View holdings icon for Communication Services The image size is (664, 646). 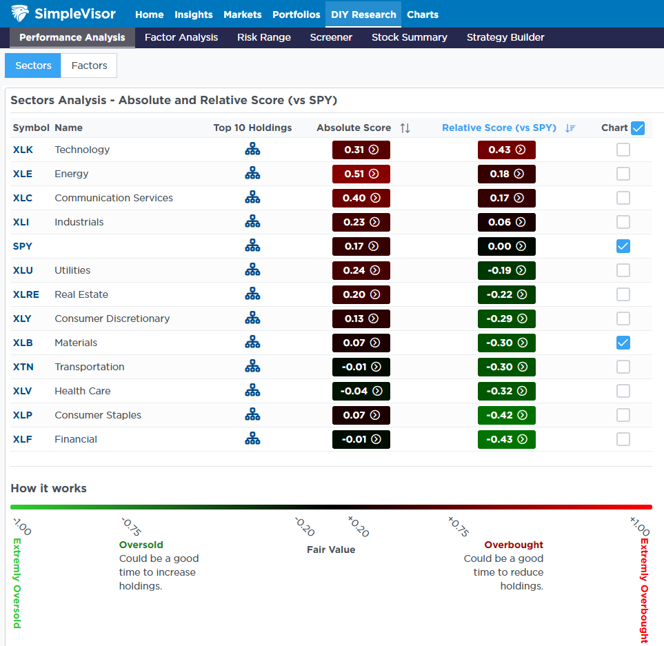click(252, 198)
